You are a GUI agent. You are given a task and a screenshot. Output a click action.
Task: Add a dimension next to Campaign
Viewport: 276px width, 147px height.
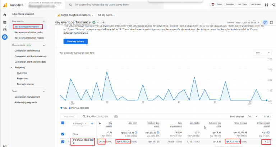92,124
